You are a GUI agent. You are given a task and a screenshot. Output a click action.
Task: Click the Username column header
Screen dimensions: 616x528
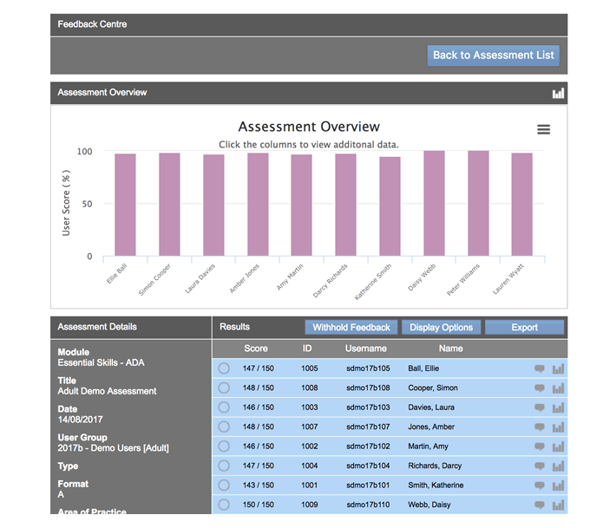click(365, 349)
